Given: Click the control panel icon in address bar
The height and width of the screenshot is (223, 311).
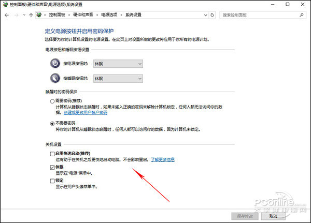Looking at the screenshot, I should tap(39, 14).
